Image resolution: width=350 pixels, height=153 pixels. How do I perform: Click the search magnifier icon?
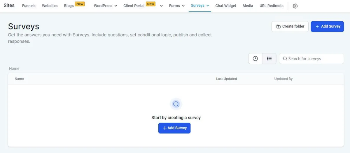coord(285,59)
